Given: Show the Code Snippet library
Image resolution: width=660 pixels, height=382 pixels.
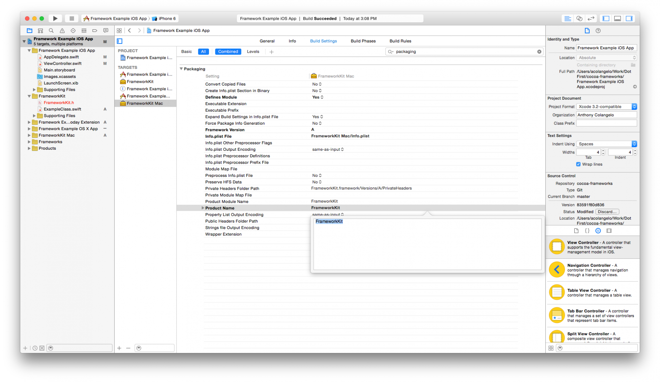Looking at the screenshot, I should coord(587,231).
